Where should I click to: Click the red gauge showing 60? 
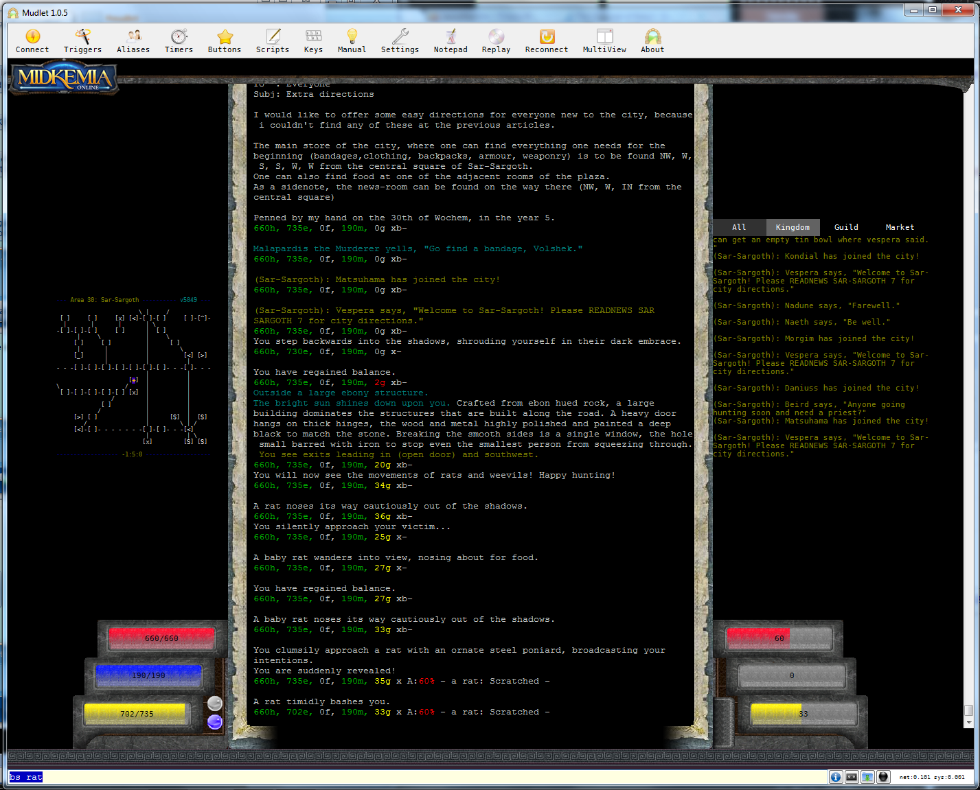(x=779, y=638)
